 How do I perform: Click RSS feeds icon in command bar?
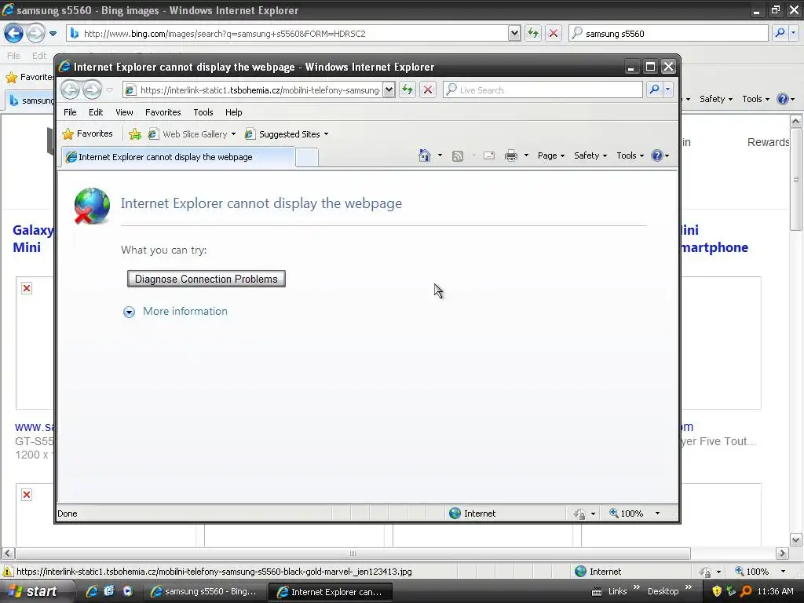458,156
